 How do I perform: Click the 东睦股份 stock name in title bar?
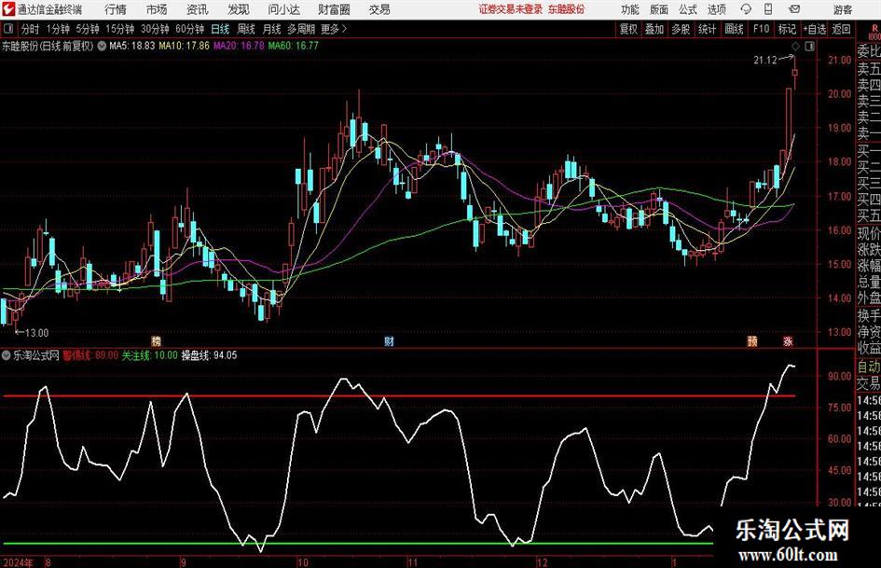(x=567, y=9)
